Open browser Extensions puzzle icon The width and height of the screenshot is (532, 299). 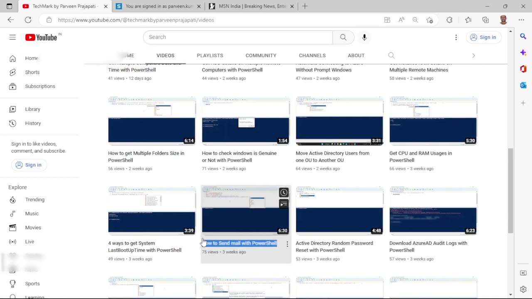(449, 20)
